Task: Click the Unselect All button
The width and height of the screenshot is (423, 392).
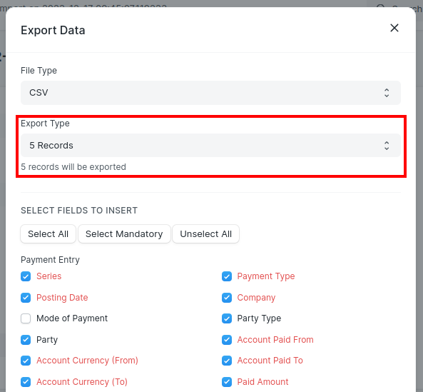Action: click(x=205, y=233)
